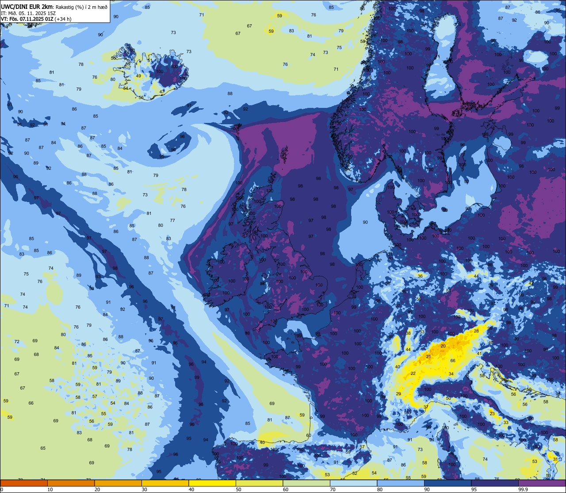Image resolution: width=566 pixels, height=493 pixels.
Task: Click the dark blue 90–95 legend segment
Action: (448, 483)
